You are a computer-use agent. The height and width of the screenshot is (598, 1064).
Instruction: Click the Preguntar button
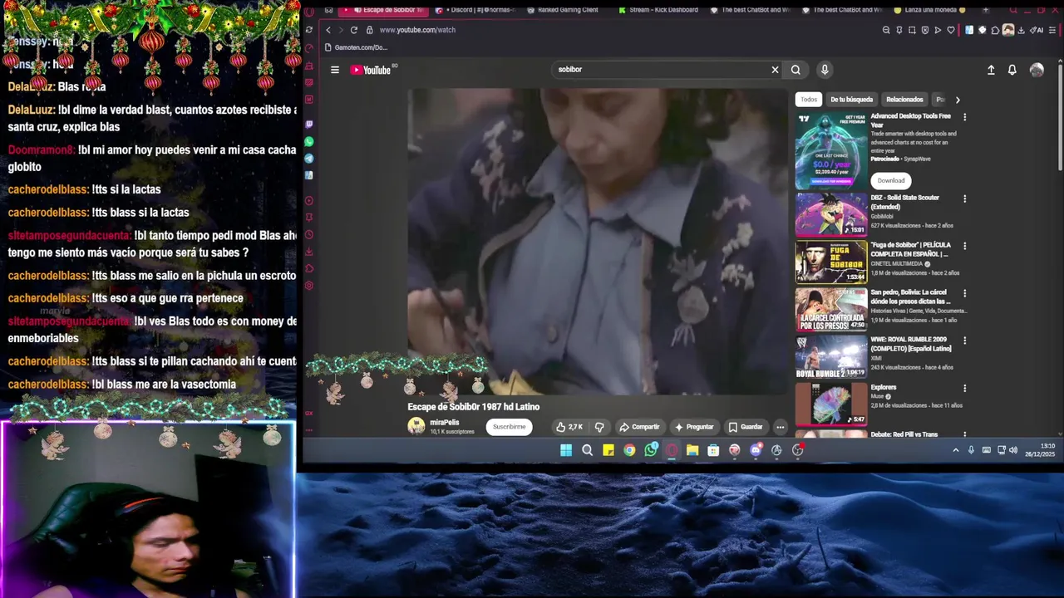click(x=694, y=427)
